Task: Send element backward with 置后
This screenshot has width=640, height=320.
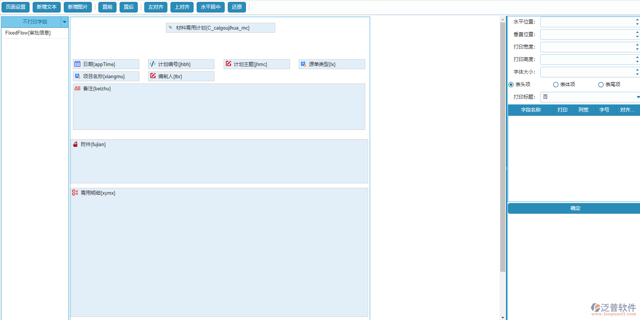Action: (129, 7)
